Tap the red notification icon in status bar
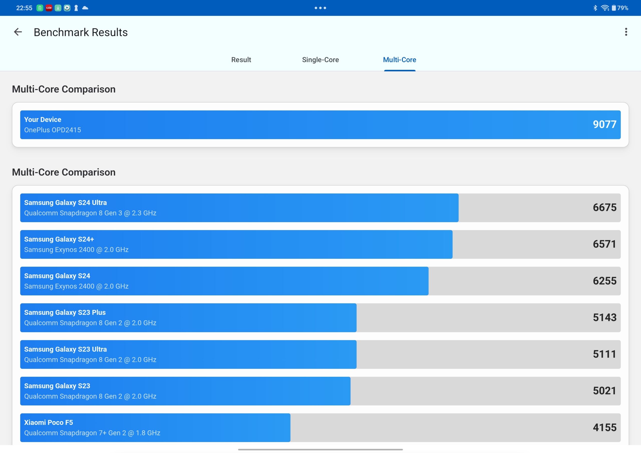Image resolution: width=641 pixels, height=453 pixels. (x=49, y=8)
